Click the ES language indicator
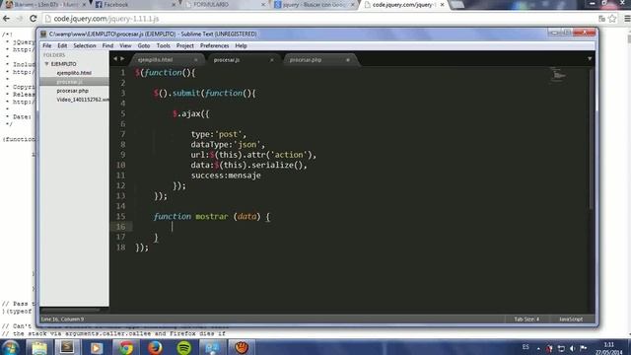Image resolution: width=631 pixels, height=355 pixels. 526,347
